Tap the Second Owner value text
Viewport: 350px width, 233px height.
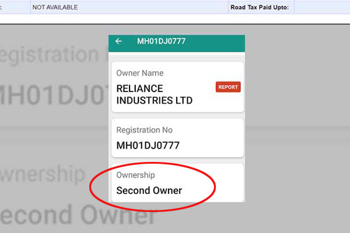click(149, 190)
